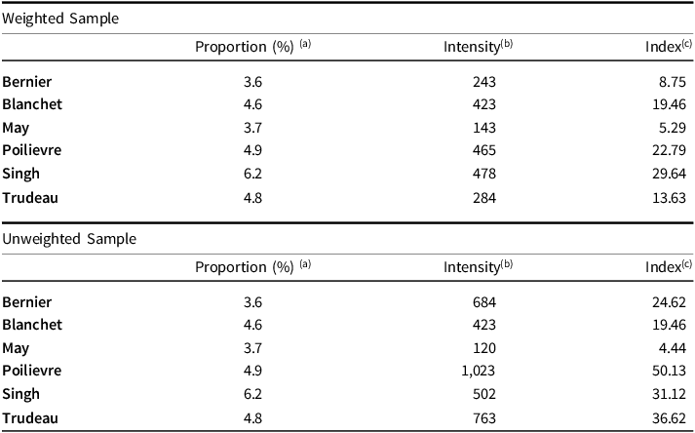Click Poilievre's weighted index value 22.79
The height and width of the screenshot is (433, 695).
669,150
